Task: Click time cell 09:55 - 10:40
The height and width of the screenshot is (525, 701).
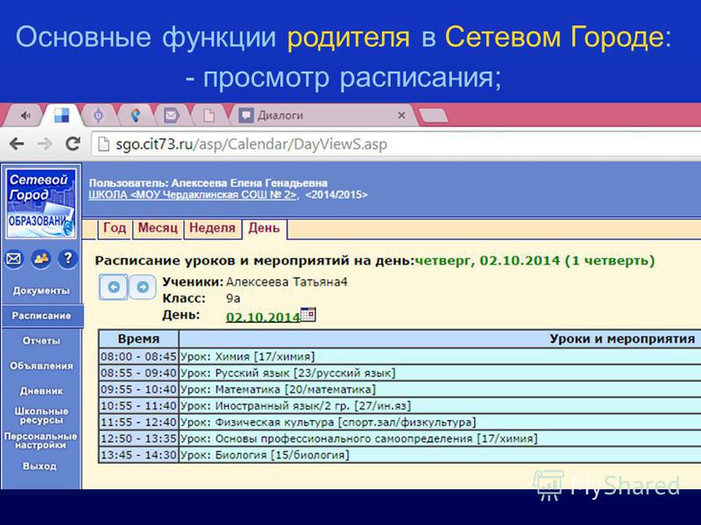Action: 138,389
